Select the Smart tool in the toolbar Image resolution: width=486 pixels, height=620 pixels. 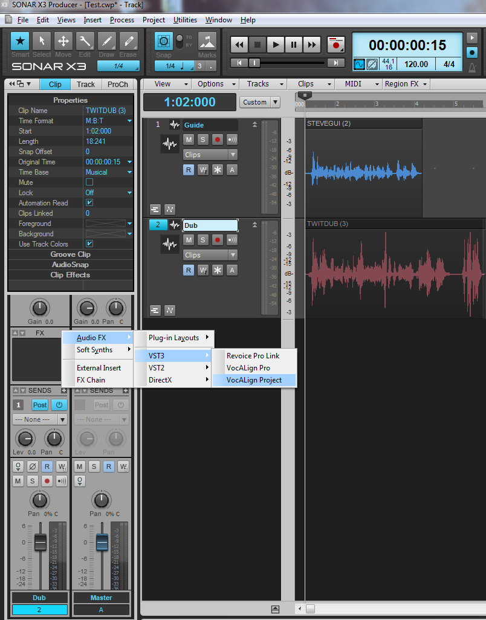pos(21,42)
